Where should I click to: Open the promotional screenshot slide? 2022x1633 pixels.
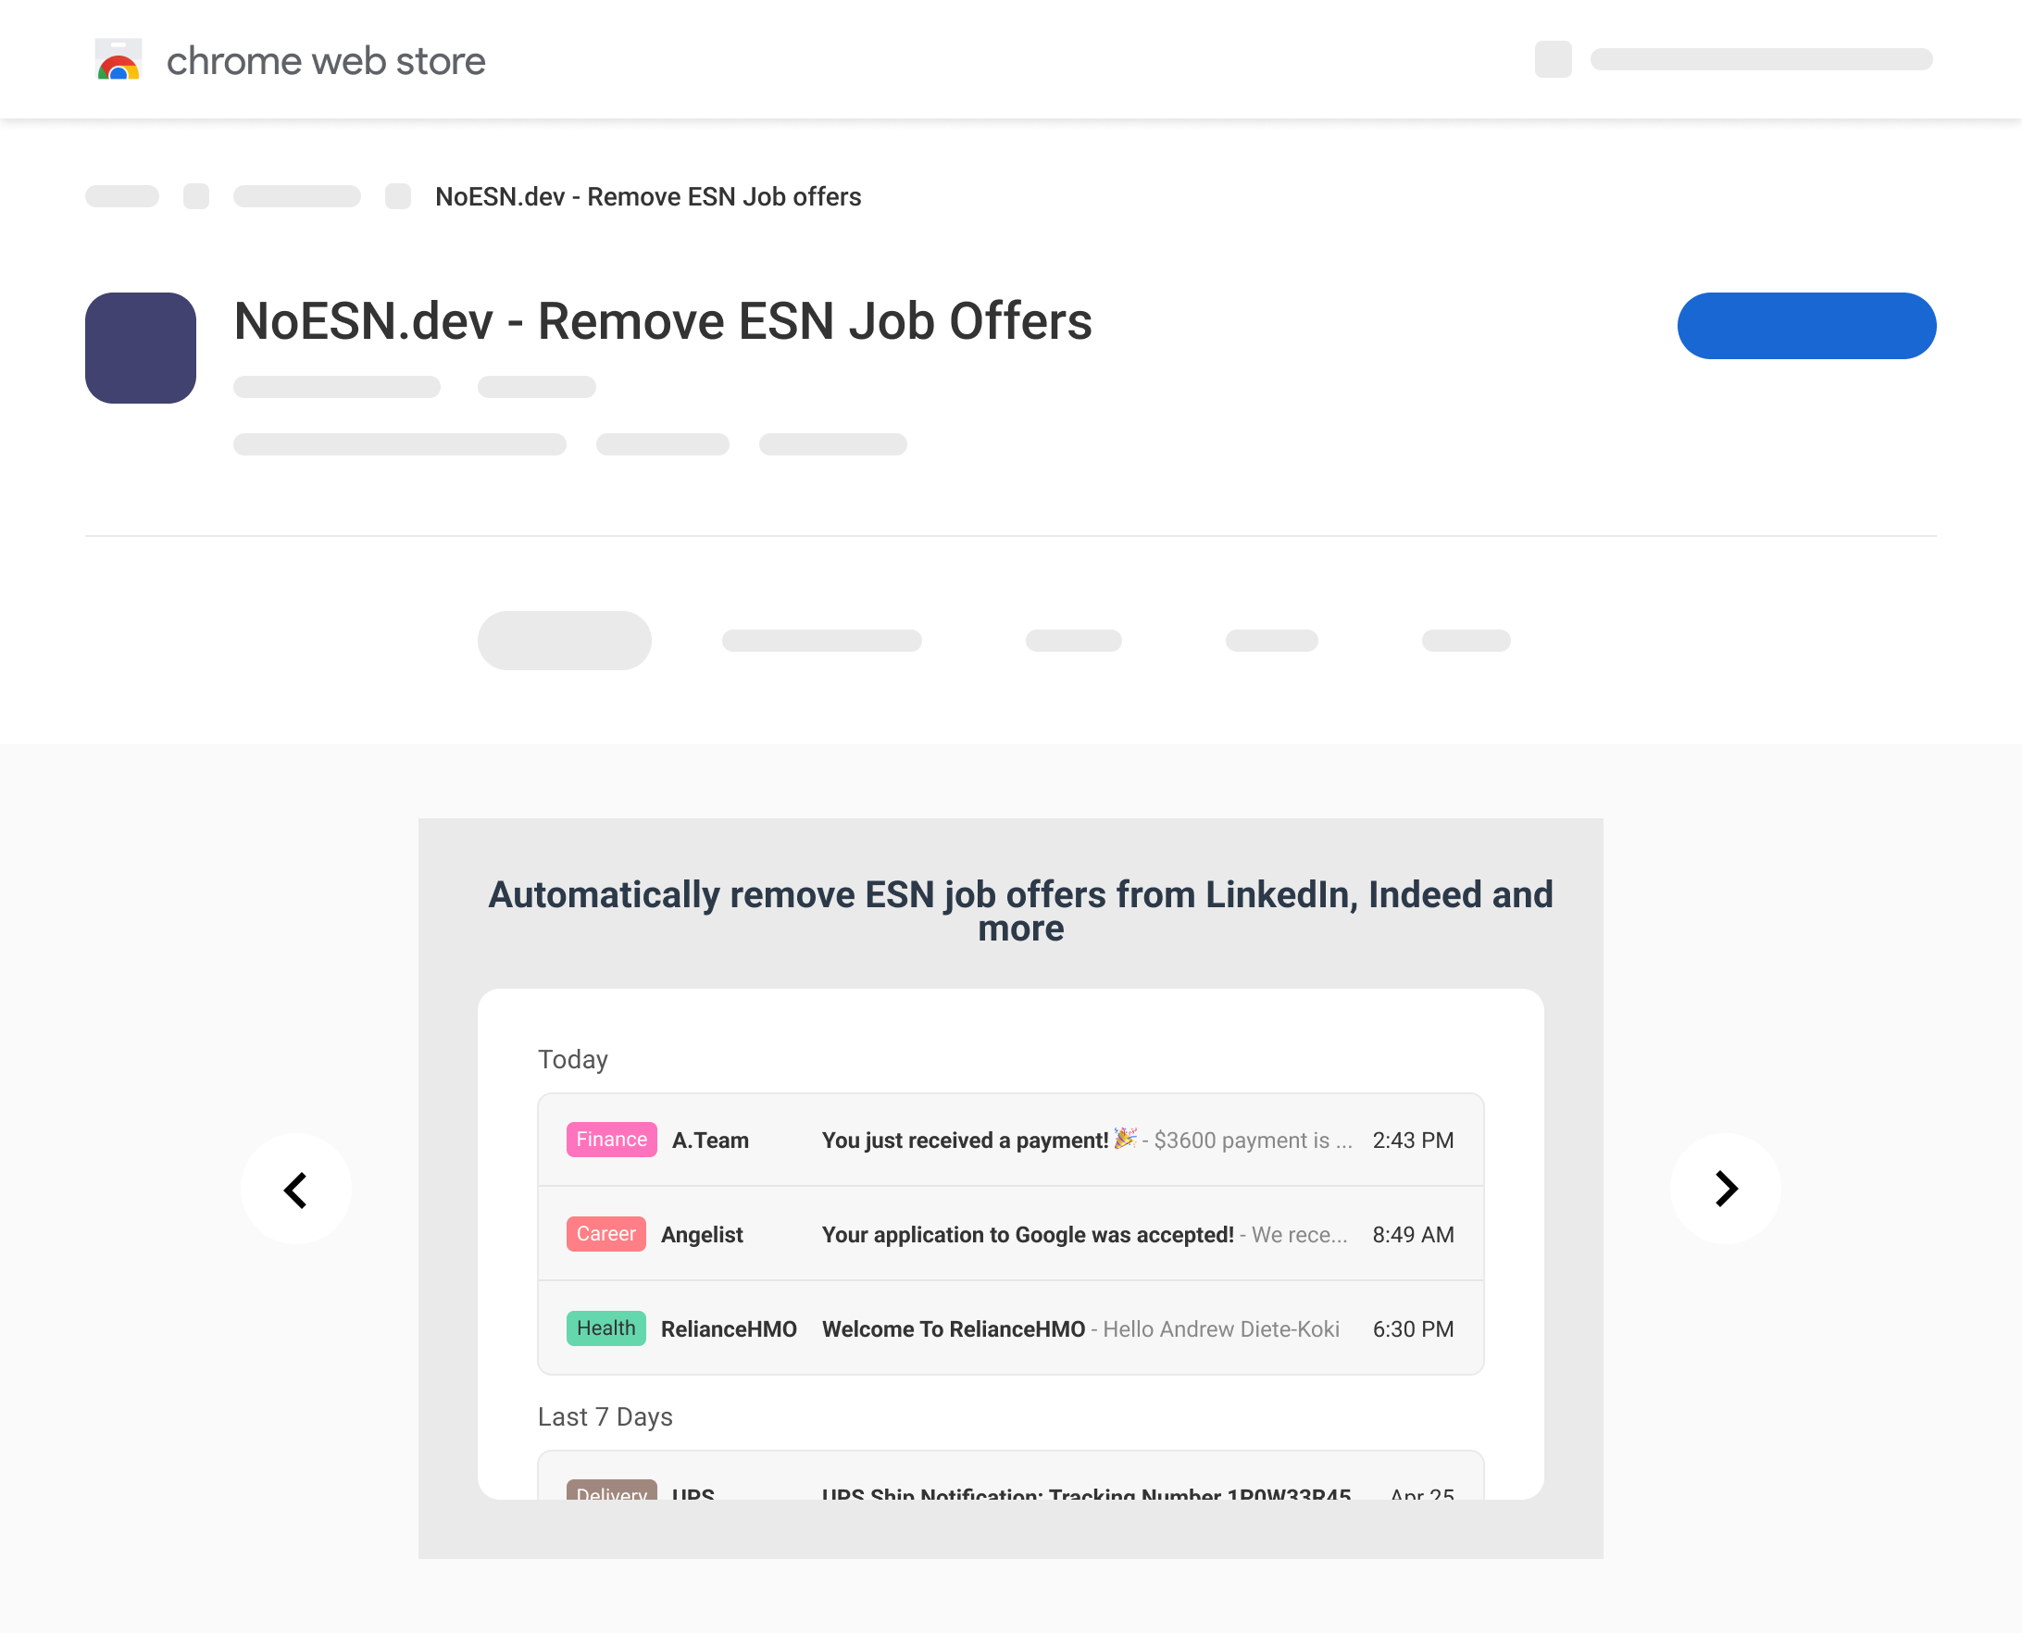1010,1188
